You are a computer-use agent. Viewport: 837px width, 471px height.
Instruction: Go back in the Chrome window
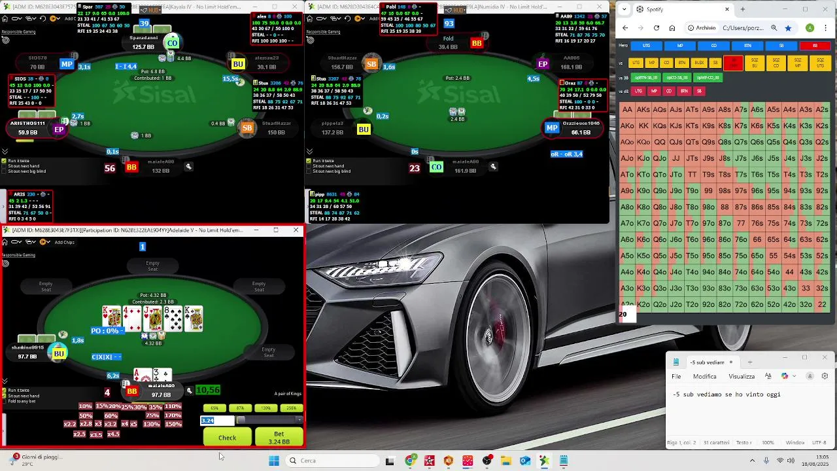(x=625, y=28)
